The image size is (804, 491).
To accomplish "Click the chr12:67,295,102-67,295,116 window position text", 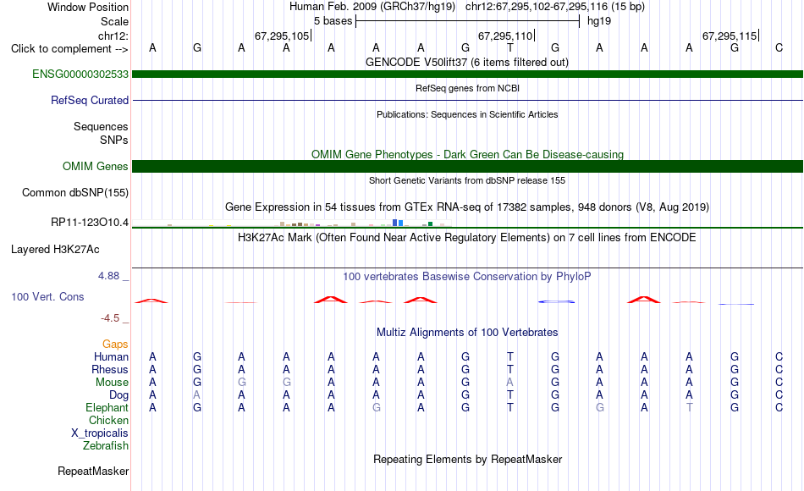I will click(x=537, y=7).
